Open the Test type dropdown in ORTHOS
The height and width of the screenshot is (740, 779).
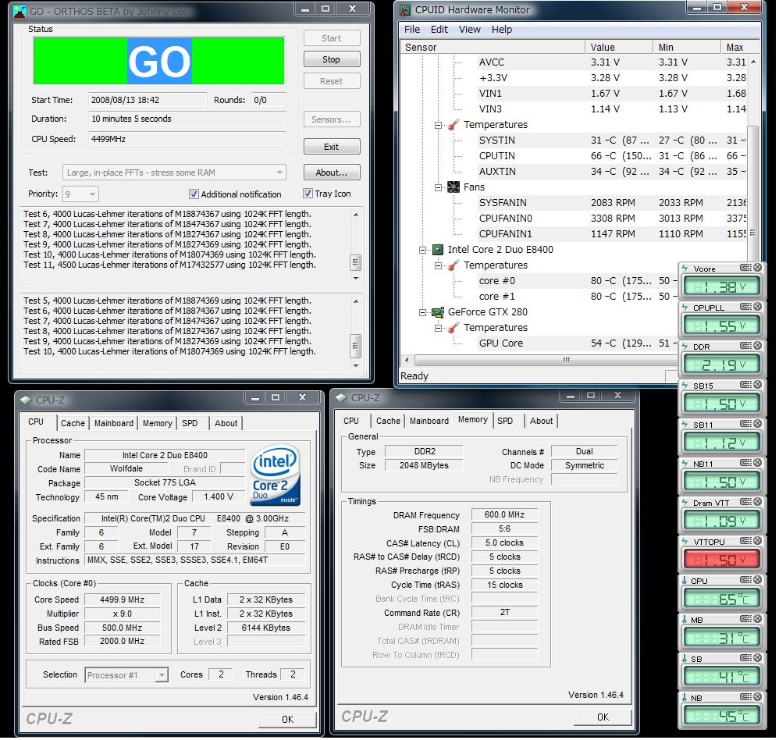coord(279,173)
